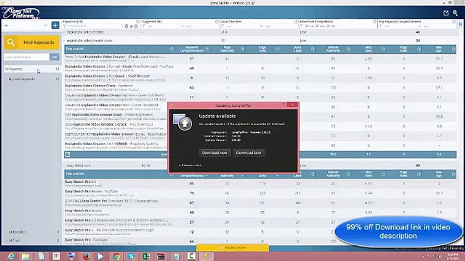Click the upper Page Authority column header

tap(227, 49)
